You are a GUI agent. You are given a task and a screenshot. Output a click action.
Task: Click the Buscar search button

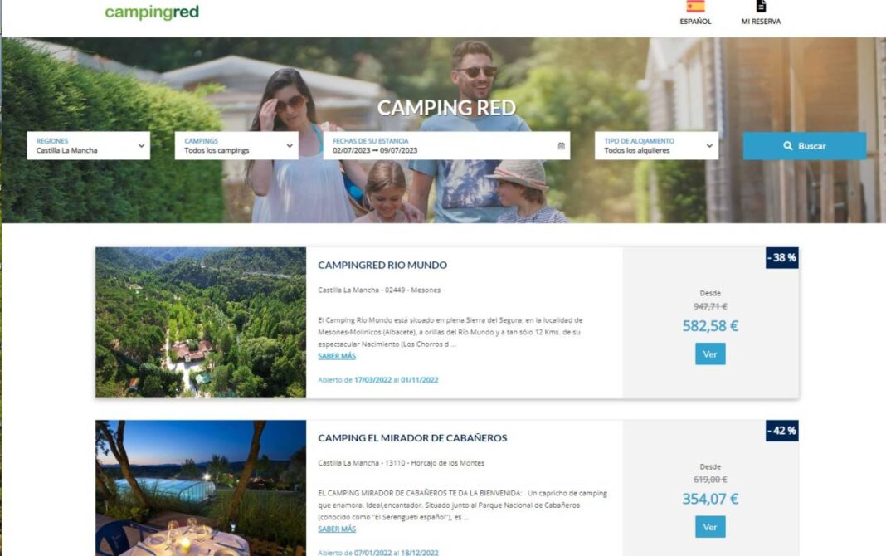pos(804,146)
